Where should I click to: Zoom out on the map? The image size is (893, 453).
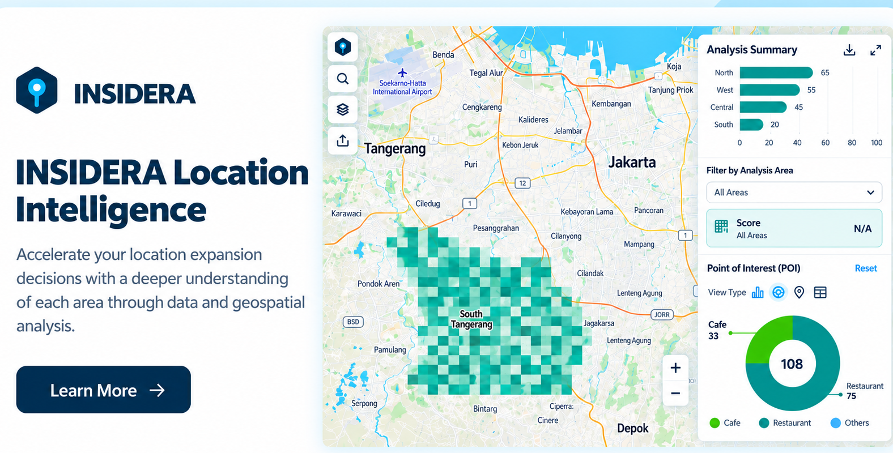pos(675,393)
